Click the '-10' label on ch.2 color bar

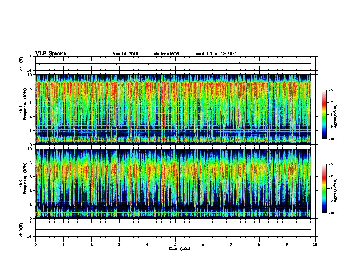331,213
